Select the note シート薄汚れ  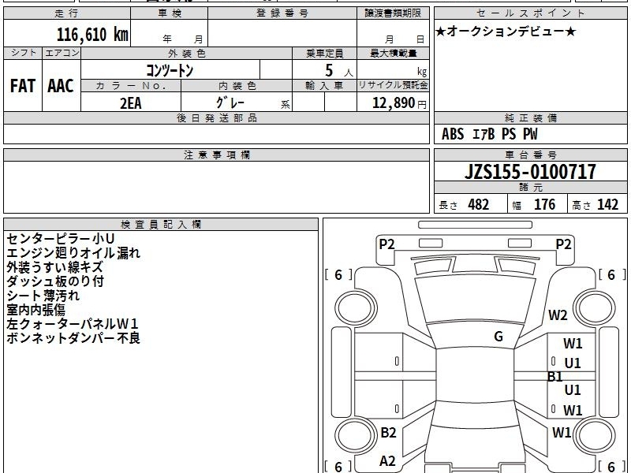(x=43, y=296)
